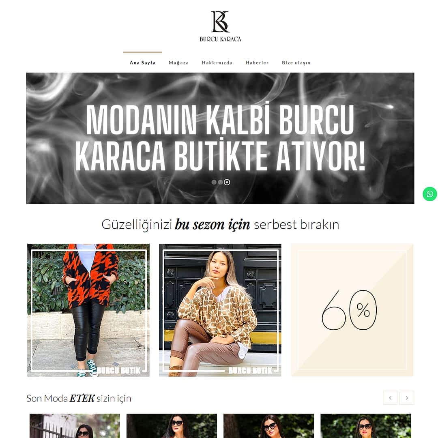438x438 pixels.
Task: Open second skirt product thumbnail
Action: [172, 426]
